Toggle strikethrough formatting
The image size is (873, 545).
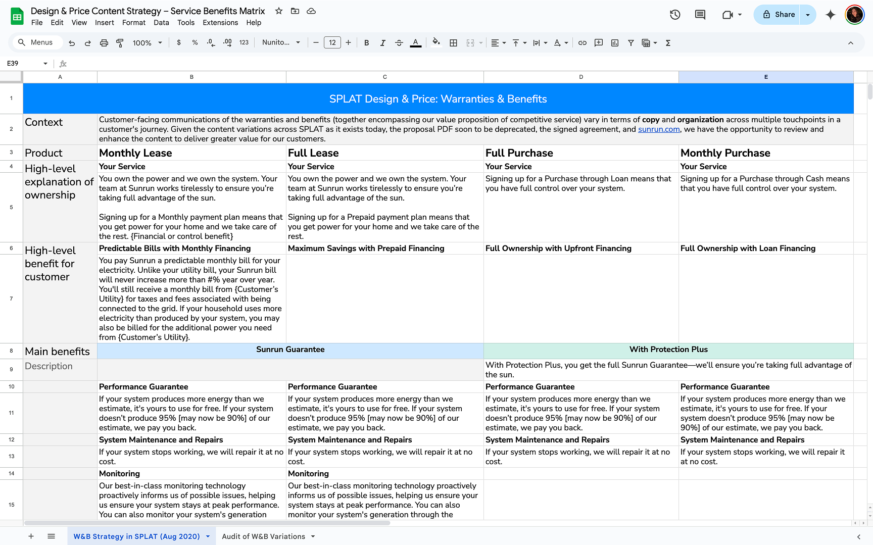tap(399, 43)
